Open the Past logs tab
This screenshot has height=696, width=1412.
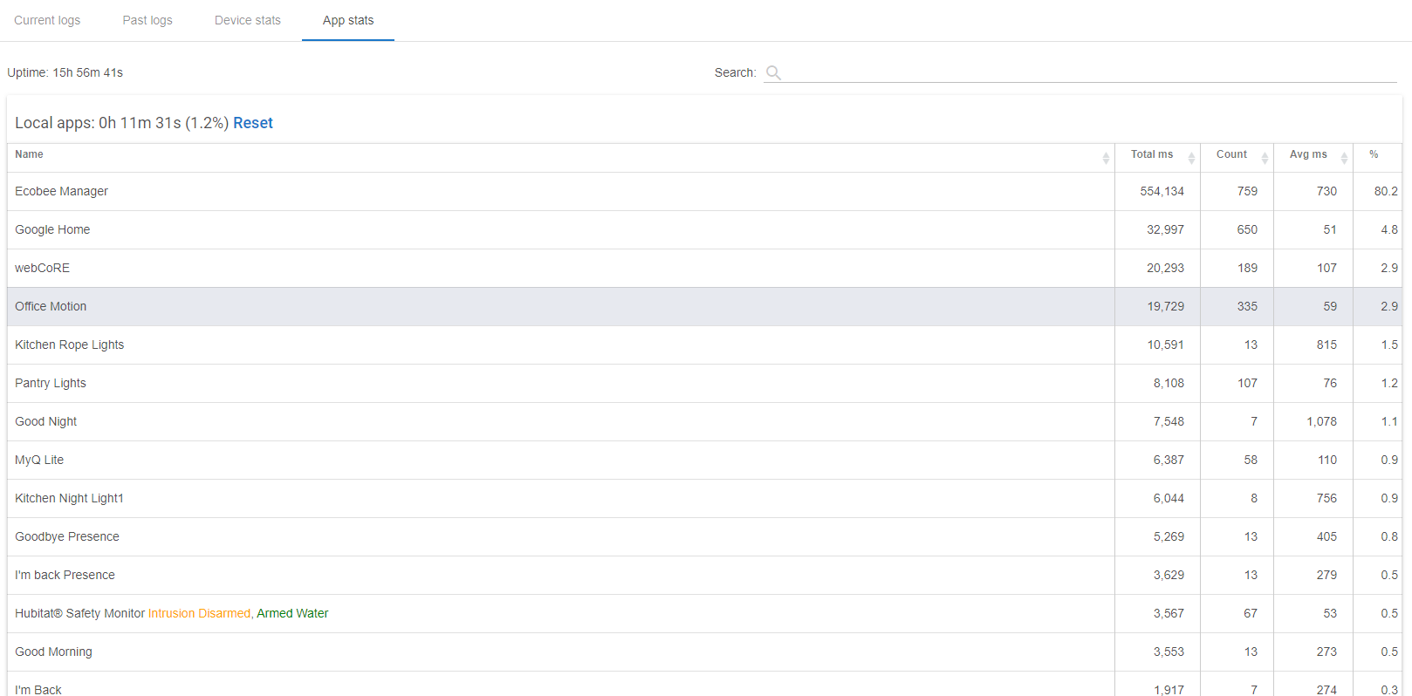pos(147,20)
